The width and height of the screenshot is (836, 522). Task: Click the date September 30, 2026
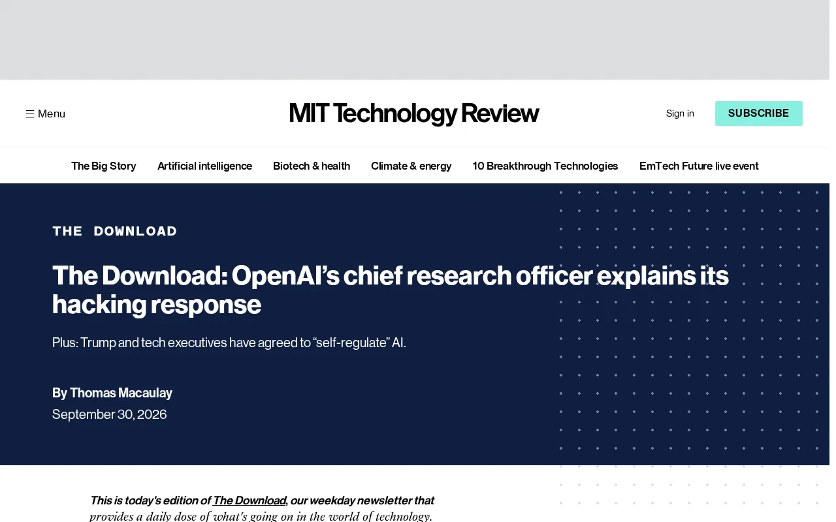[110, 414]
